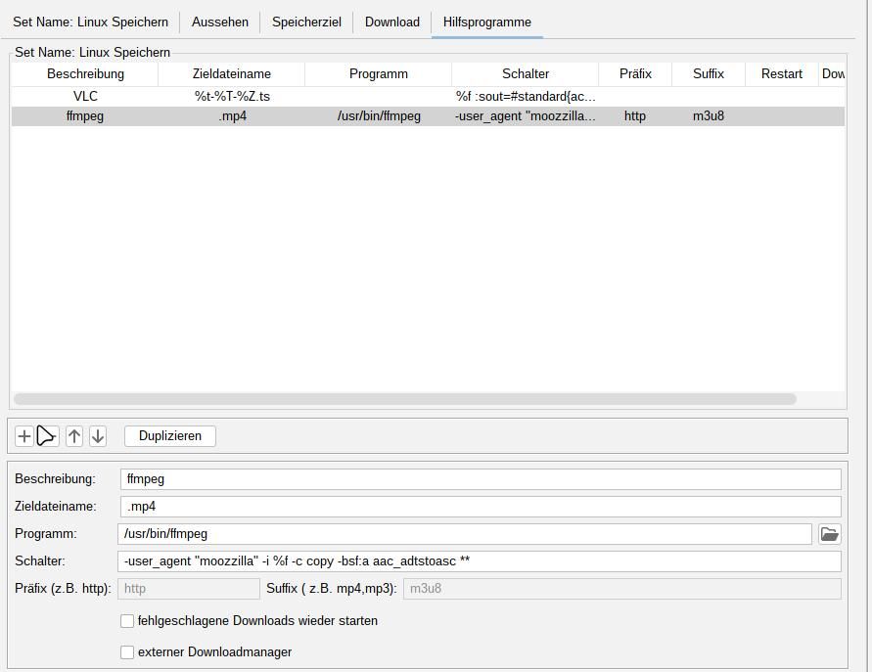Click the '.mp4' cell in the ffmpeg row
This screenshot has height=672, width=872.
(x=232, y=116)
